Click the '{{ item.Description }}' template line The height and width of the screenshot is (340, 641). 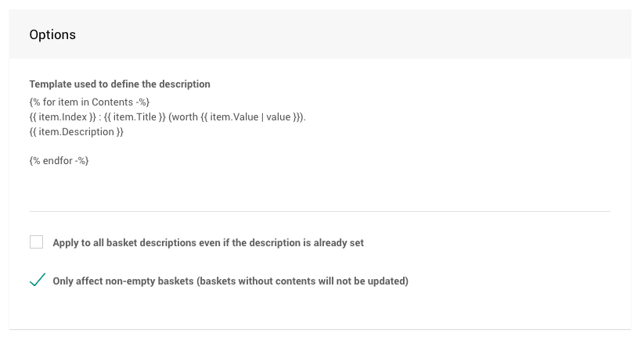coord(77,131)
